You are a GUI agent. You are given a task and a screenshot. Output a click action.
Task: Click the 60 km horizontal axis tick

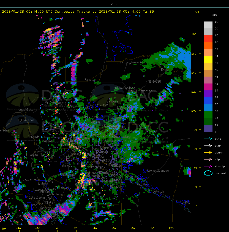(x=114, y=228)
